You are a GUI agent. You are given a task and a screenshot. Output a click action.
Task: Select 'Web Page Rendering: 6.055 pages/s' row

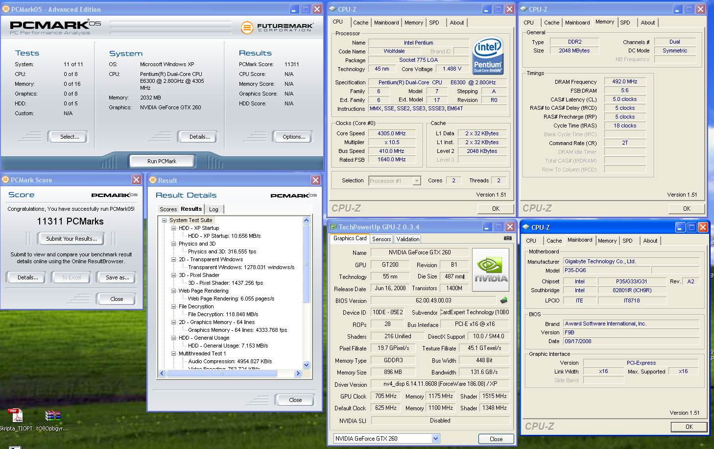[x=231, y=299]
